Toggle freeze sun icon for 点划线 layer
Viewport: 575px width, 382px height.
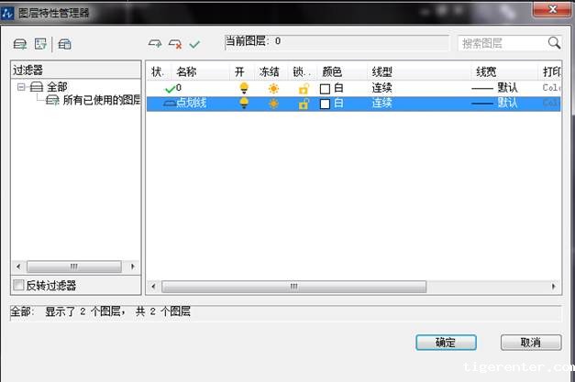[273, 104]
